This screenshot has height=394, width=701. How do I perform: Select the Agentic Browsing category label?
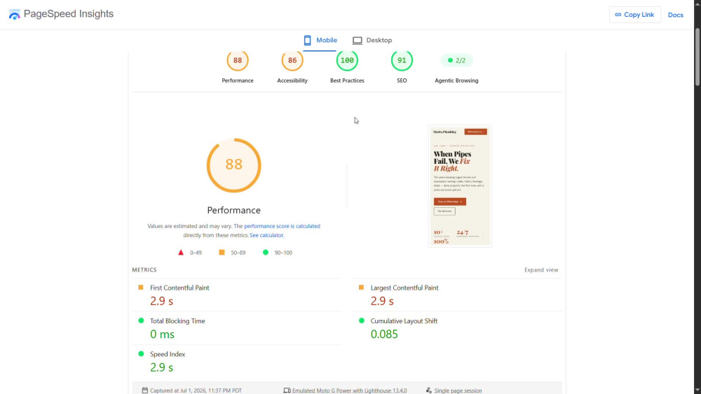(456, 80)
